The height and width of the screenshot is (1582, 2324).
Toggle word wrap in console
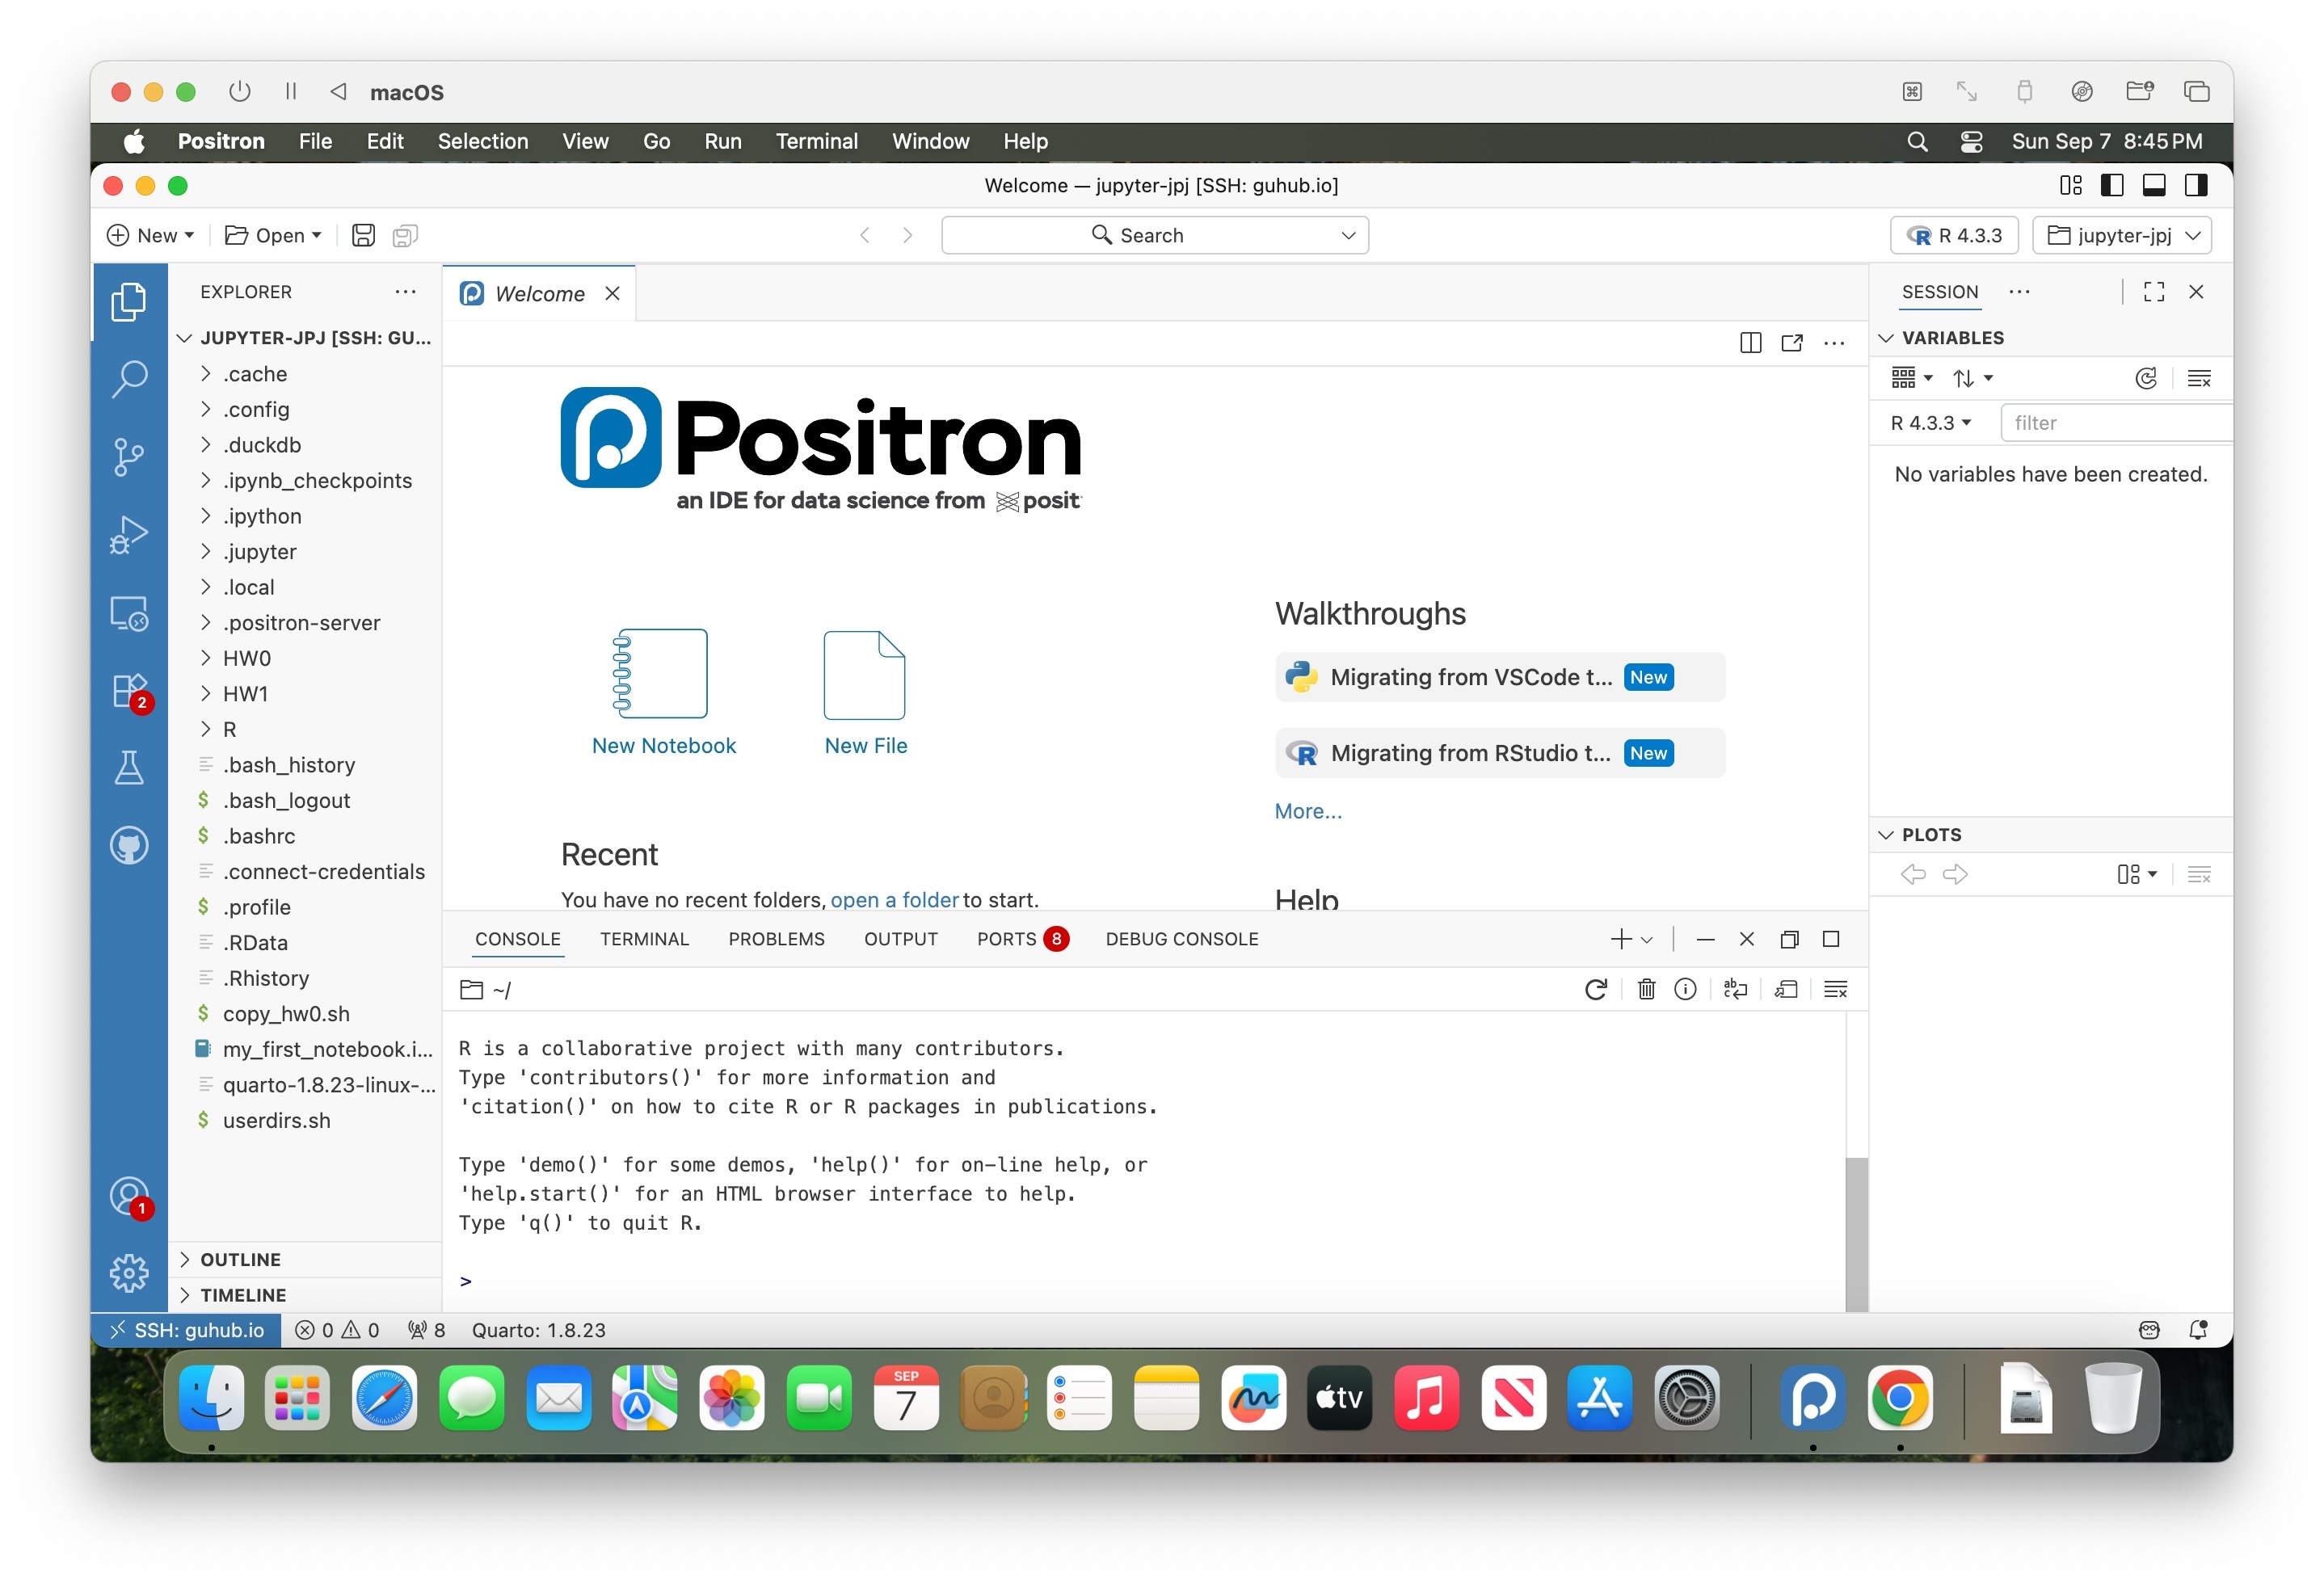point(1735,989)
